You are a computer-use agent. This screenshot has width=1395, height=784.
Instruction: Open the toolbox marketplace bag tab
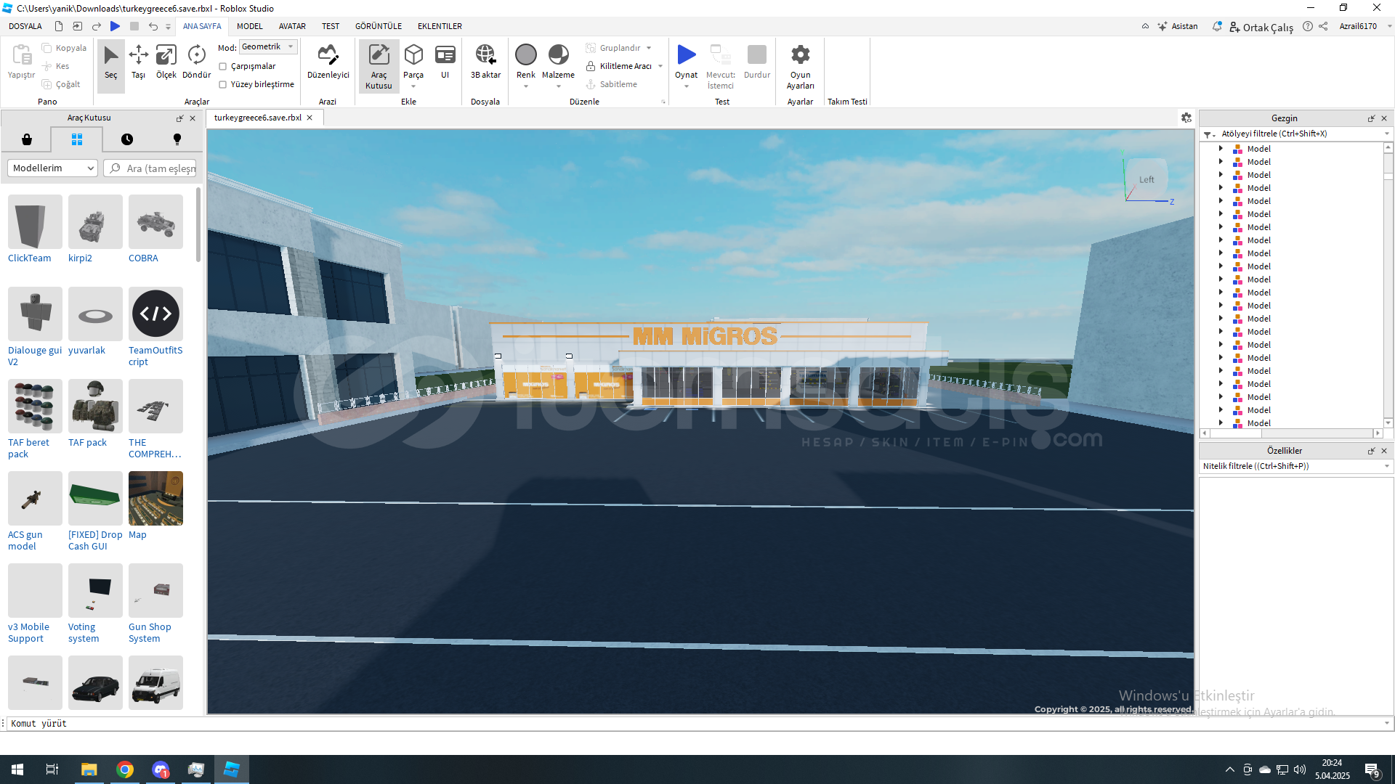tap(27, 139)
